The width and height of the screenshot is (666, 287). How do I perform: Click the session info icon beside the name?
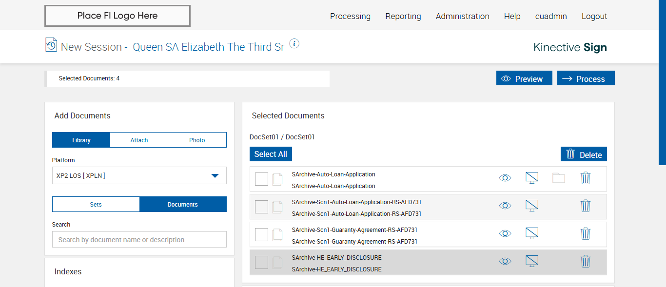point(294,44)
